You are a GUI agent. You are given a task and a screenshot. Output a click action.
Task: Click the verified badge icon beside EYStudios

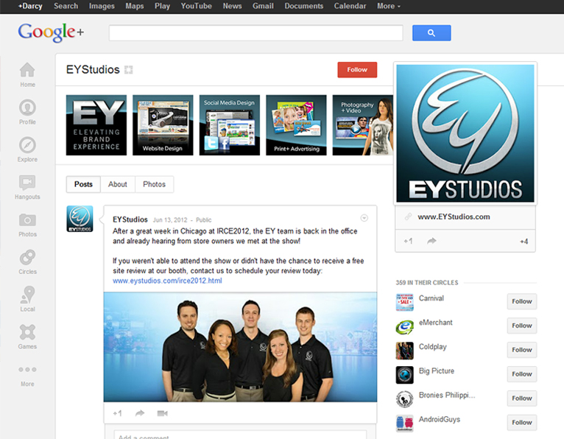(128, 70)
